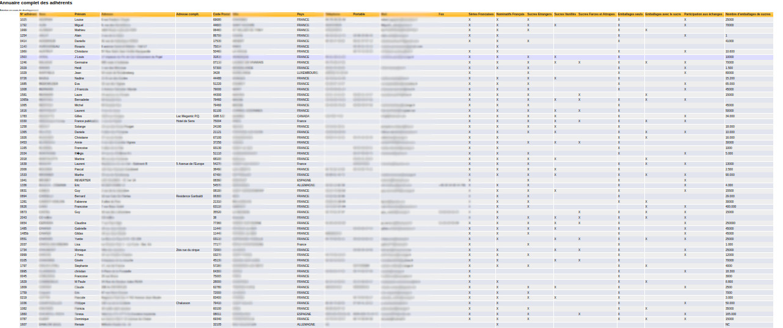Click the LUXEMBOURG country cell

tap(307, 73)
